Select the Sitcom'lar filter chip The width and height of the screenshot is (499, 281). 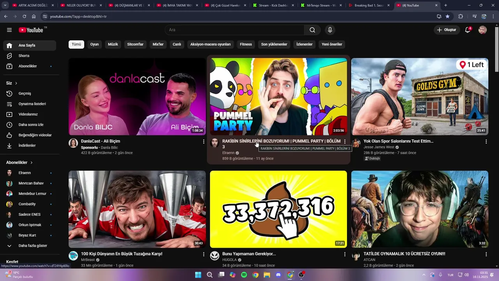pyautogui.click(x=135, y=44)
